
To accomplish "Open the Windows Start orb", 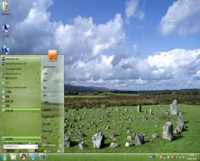I will (4, 157).
